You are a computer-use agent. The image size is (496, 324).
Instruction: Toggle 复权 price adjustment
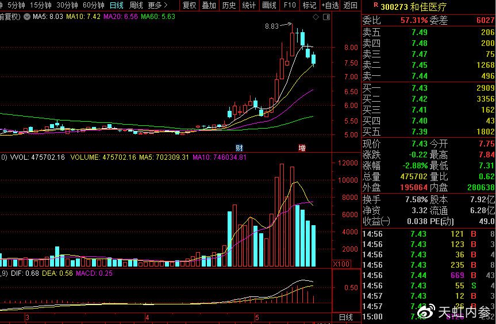(x=189, y=5)
